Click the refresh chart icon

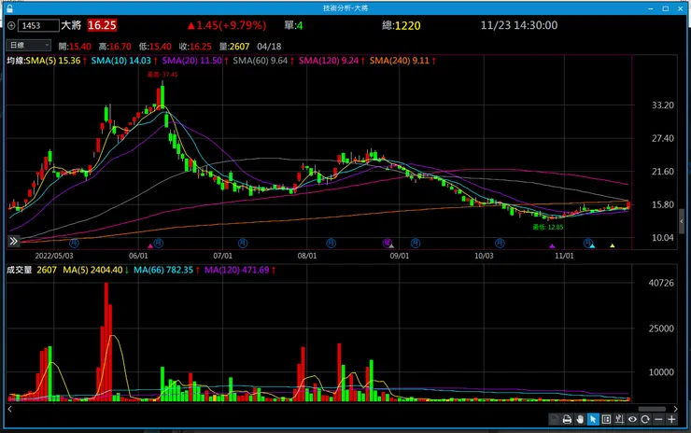click(x=645, y=419)
